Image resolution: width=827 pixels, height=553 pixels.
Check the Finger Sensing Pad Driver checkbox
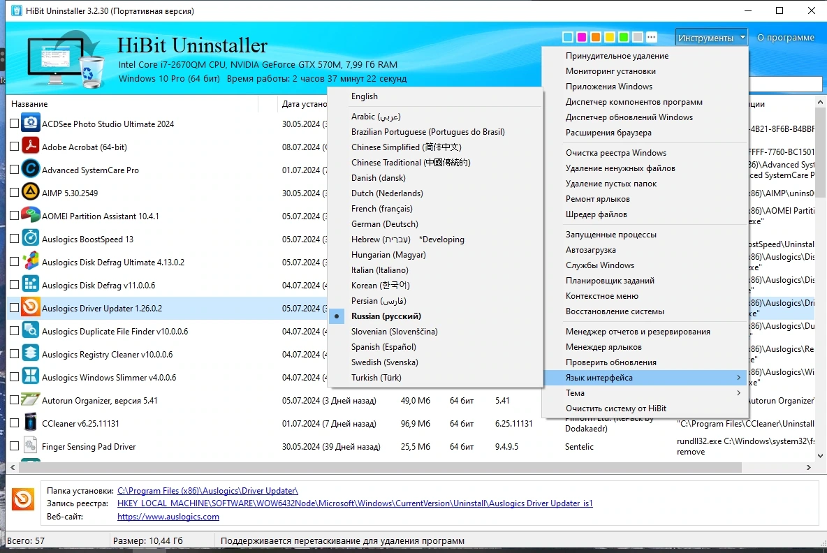click(15, 446)
